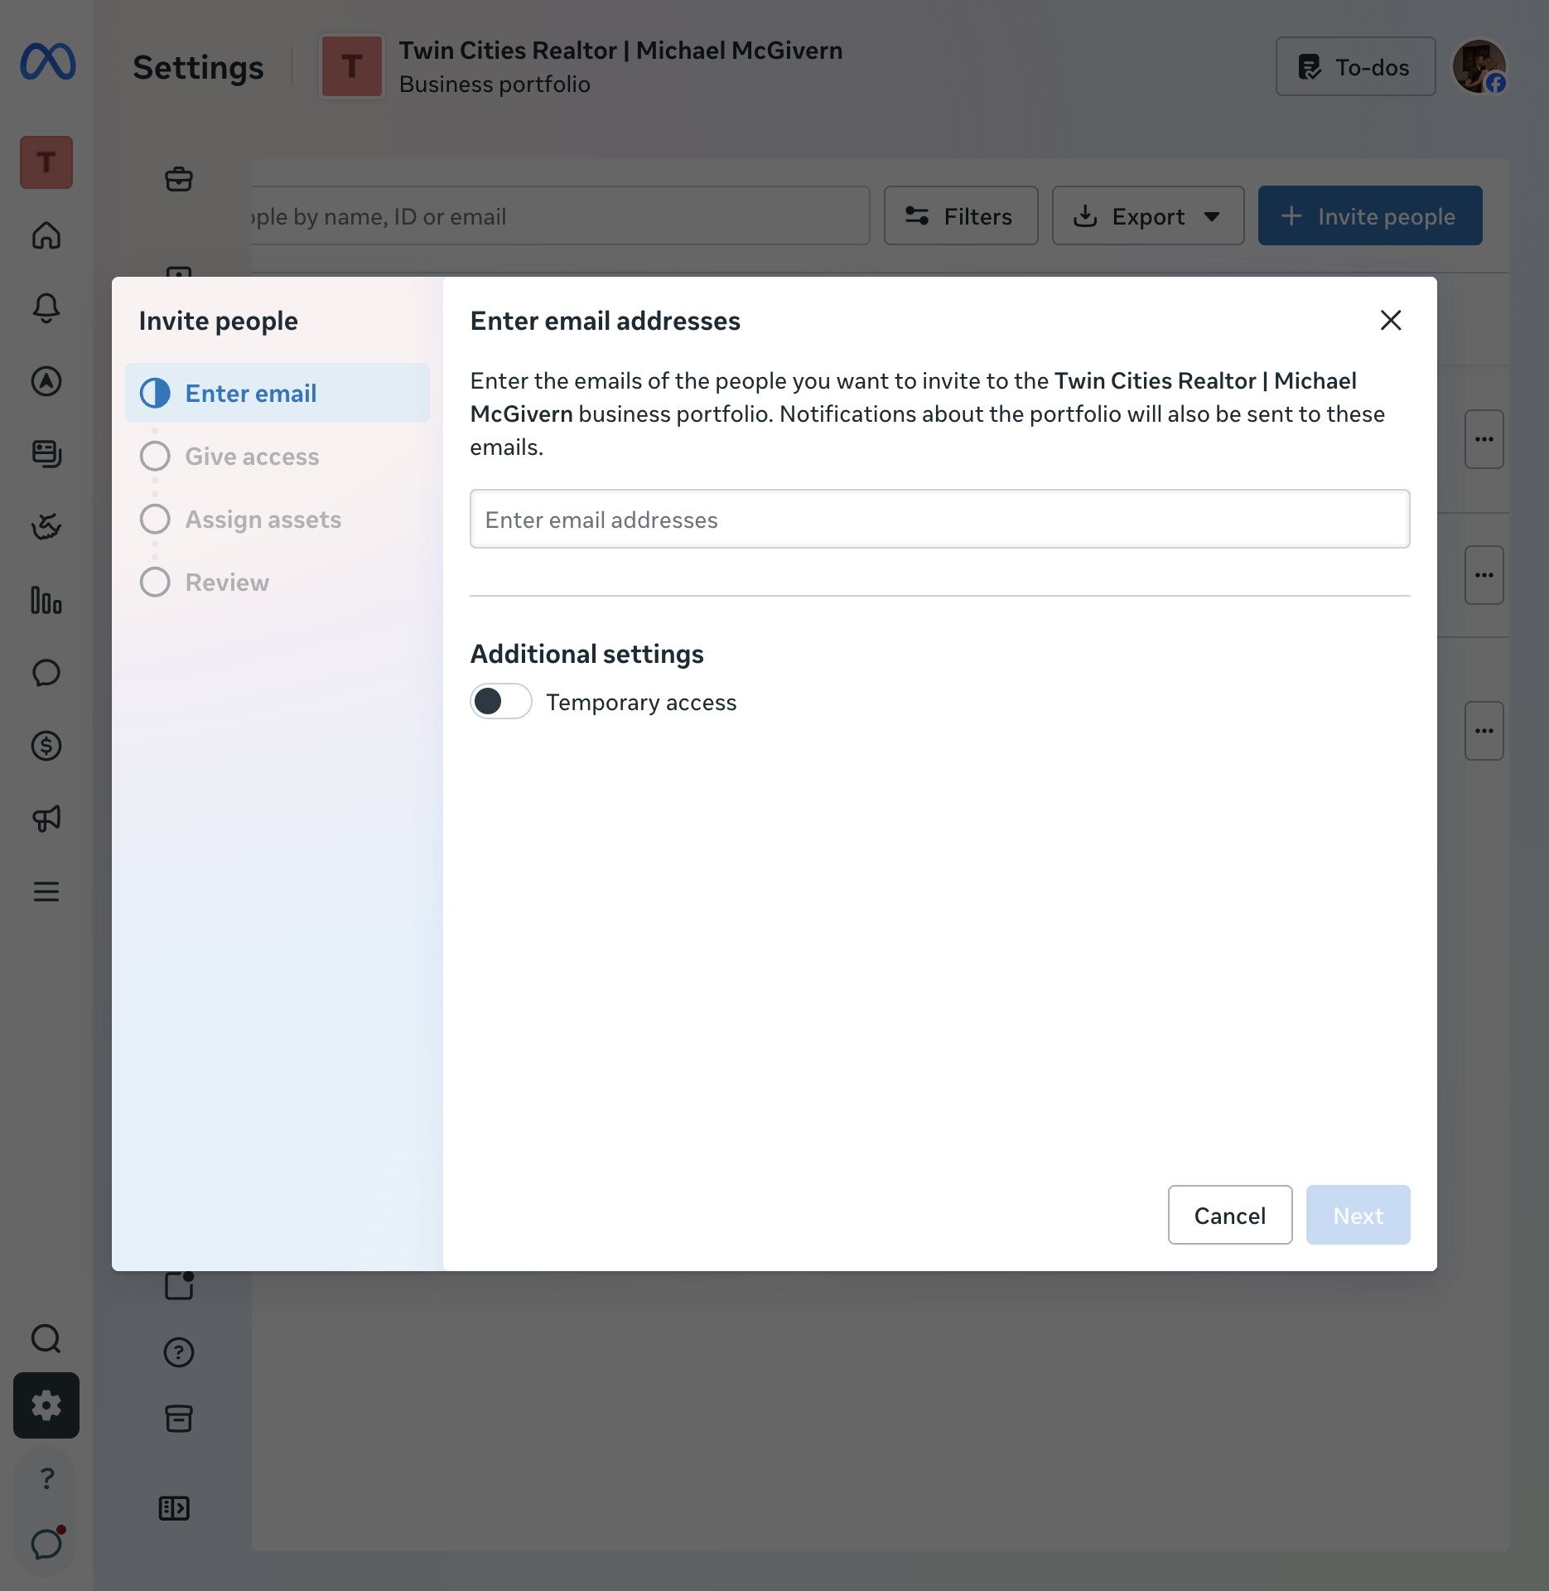Open All tools hamburger menu
The height and width of the screenshot is (1591, 1549).
46,892
